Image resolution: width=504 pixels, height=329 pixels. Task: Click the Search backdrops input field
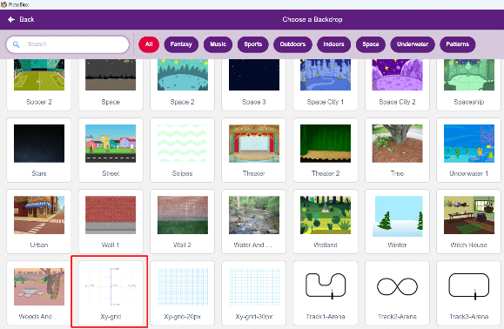(x=68, y=44)
